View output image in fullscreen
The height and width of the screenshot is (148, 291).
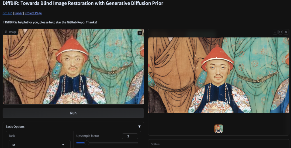[x=280, y=32]
